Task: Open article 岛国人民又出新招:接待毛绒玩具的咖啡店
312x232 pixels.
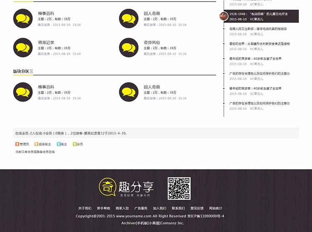Action: [258, 29]
